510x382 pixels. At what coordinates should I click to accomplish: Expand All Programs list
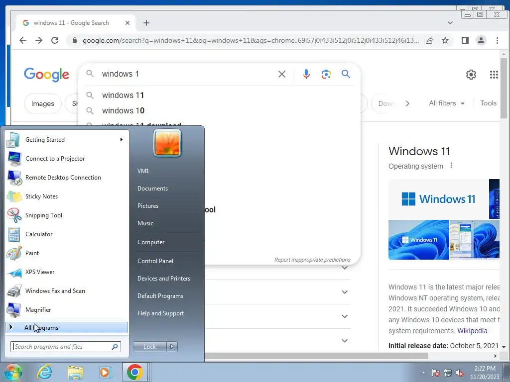67,328
